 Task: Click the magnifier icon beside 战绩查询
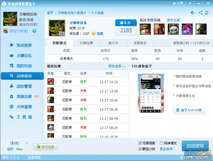12,76
